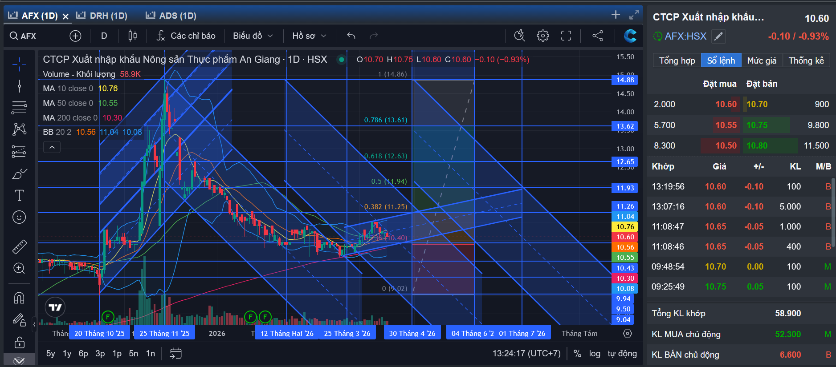Click the order book scrollbar in right panel

833,213
